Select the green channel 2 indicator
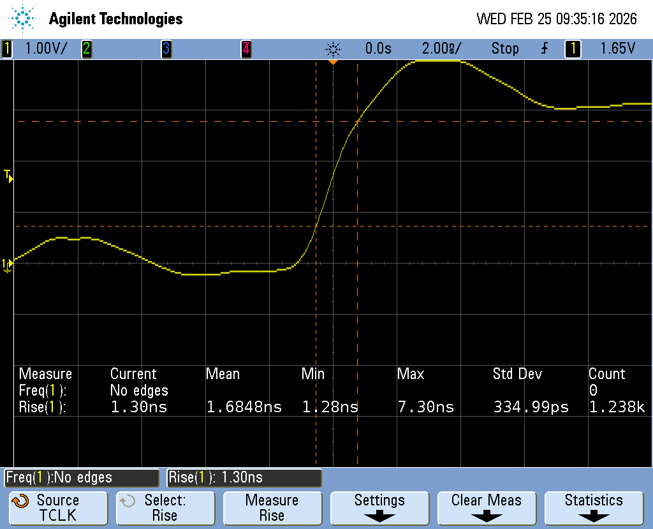 coord(86,48)
